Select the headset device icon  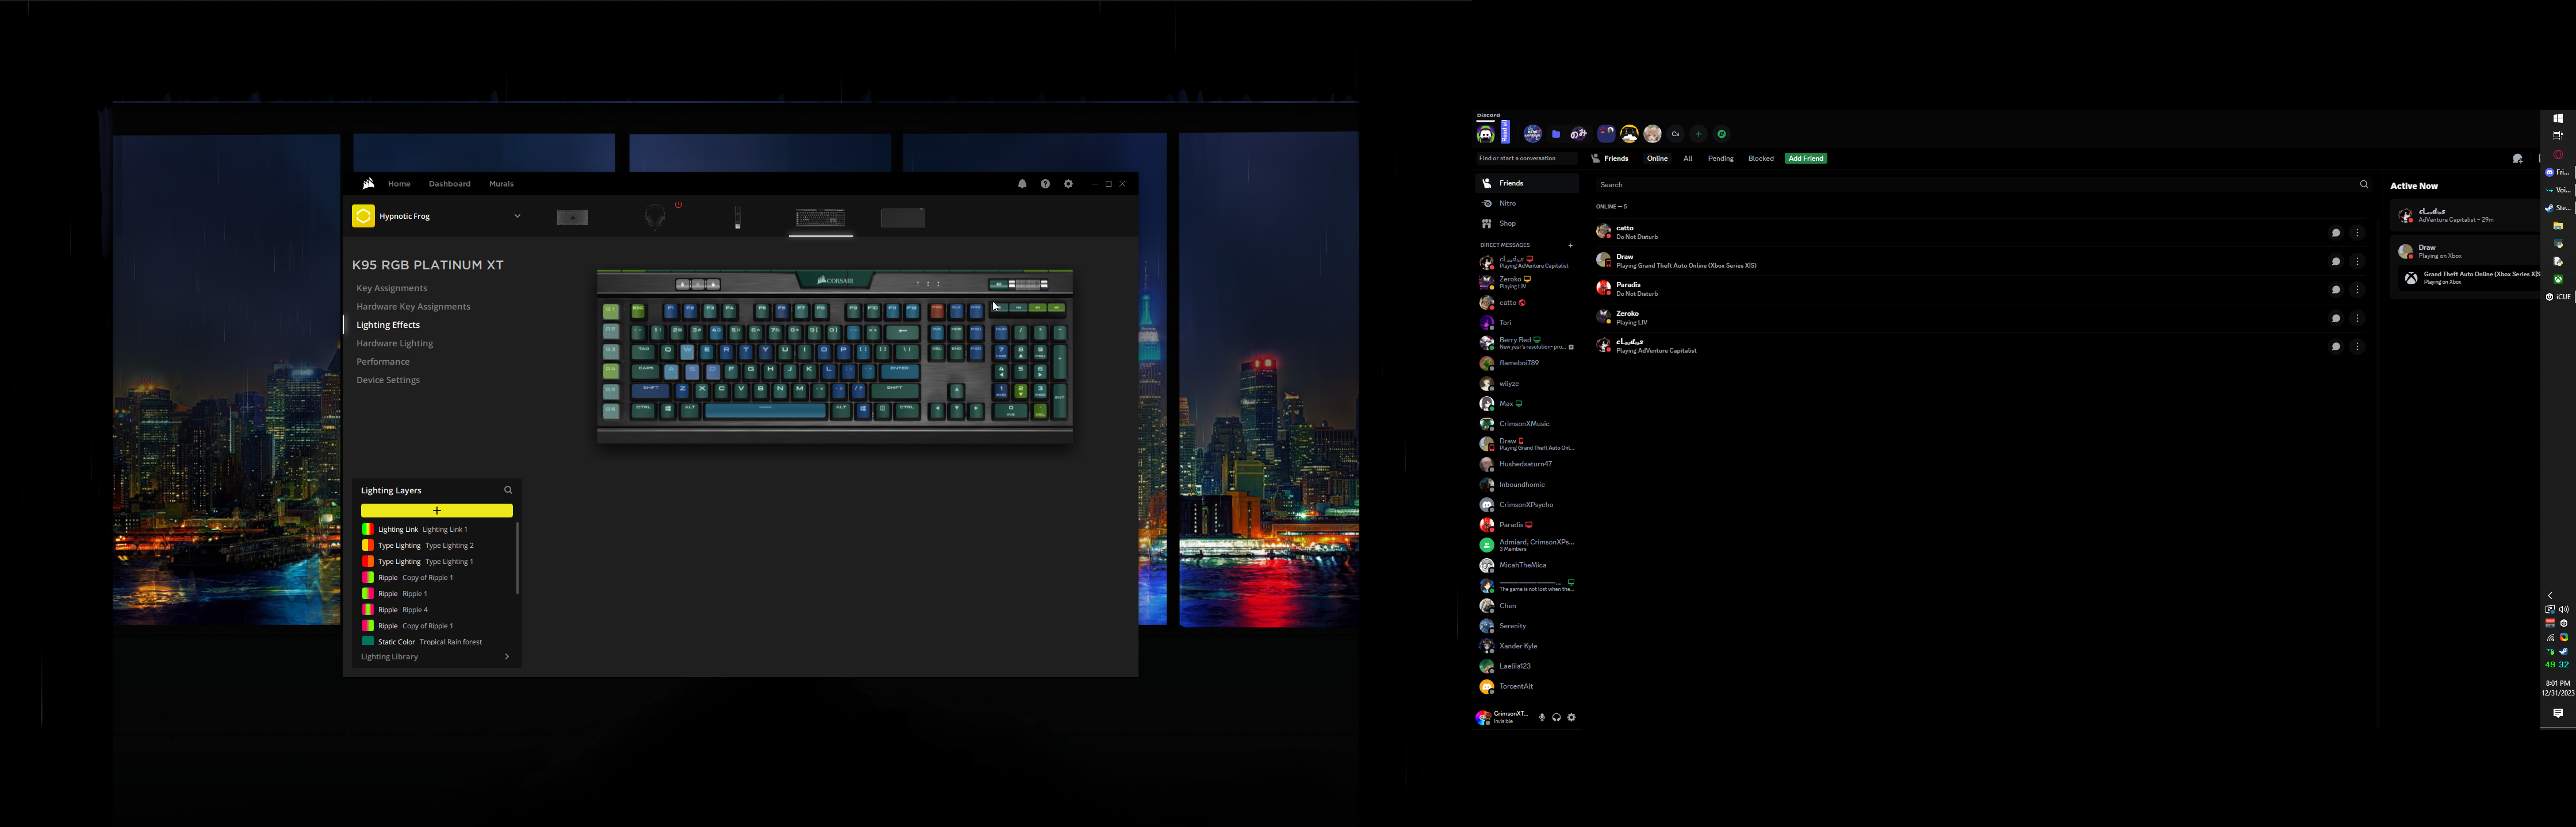655,217
